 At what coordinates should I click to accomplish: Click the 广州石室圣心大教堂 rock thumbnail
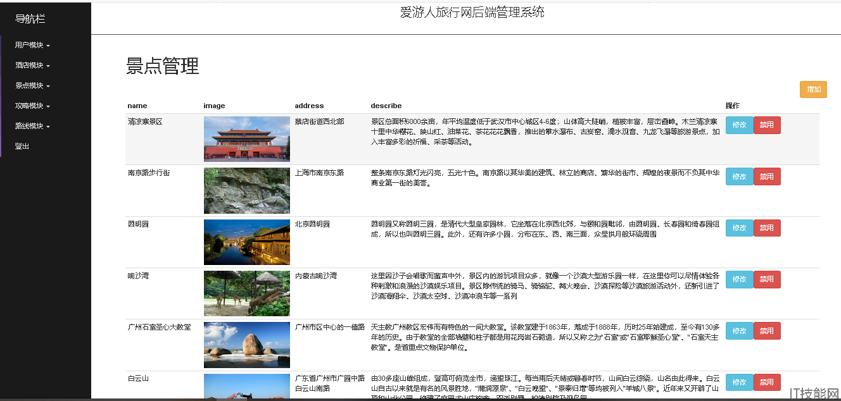click(247, 345)
